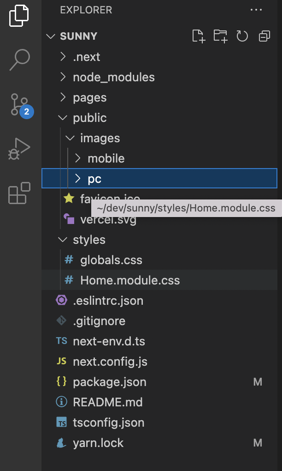Collapse all folders in Explorer
Image resolution: width=282 pixels, height=471 pixels.
click(x=264, y=36)
